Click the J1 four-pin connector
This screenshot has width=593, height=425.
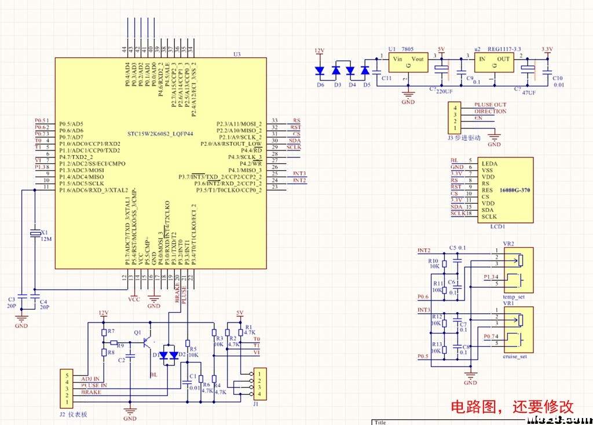(x=260, y=384)
